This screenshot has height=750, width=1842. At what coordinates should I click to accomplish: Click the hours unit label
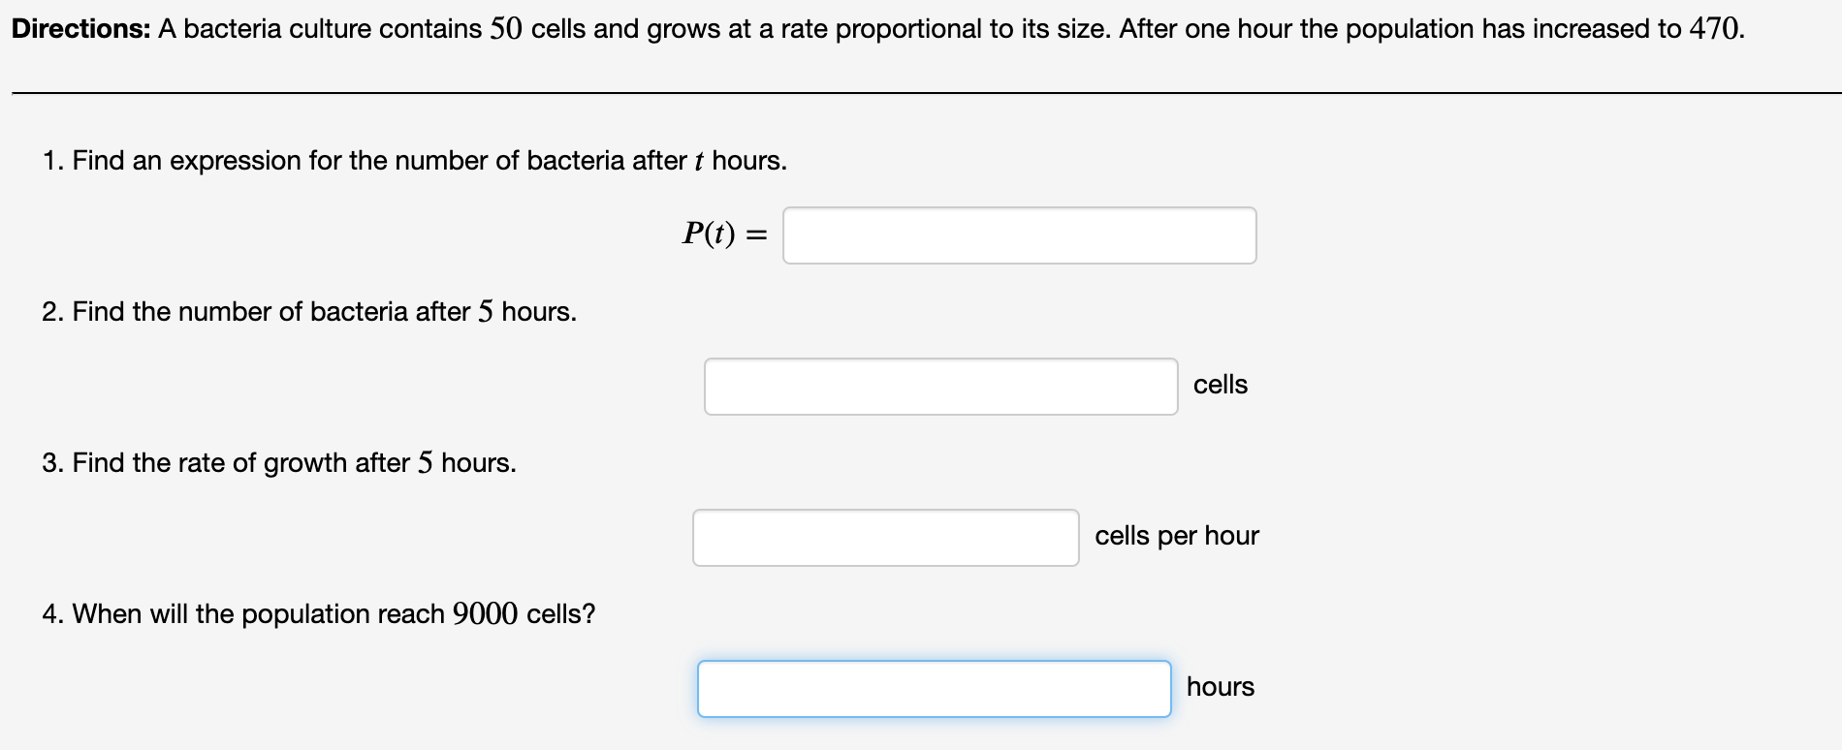1221,687
